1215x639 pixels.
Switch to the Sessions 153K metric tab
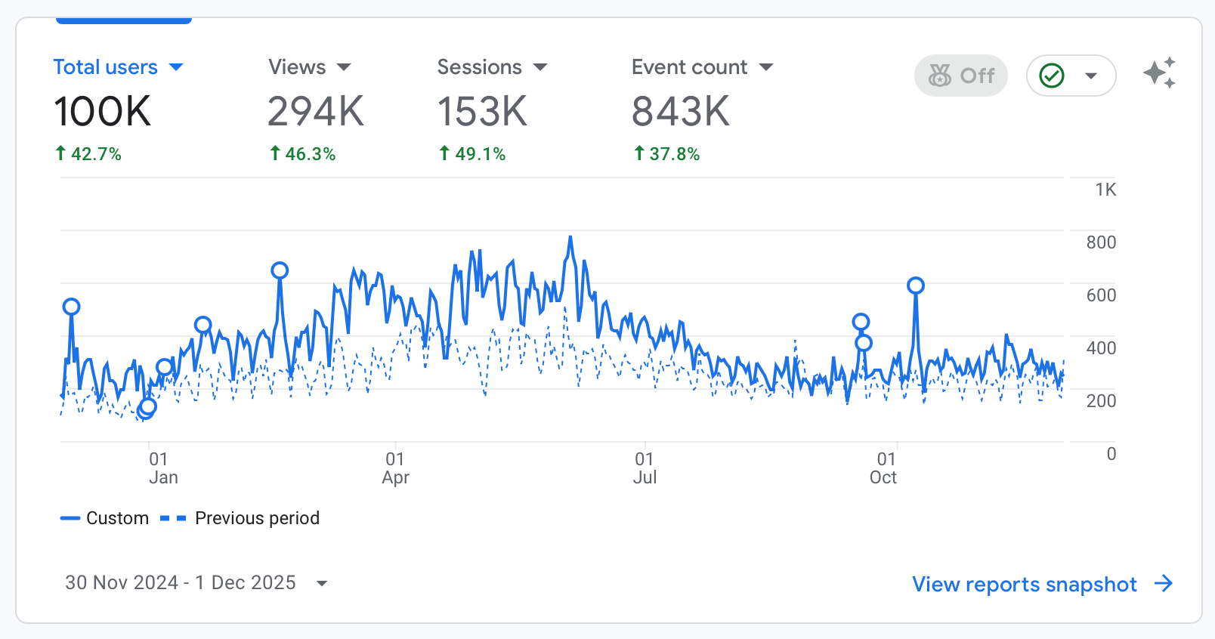[482, 111]
